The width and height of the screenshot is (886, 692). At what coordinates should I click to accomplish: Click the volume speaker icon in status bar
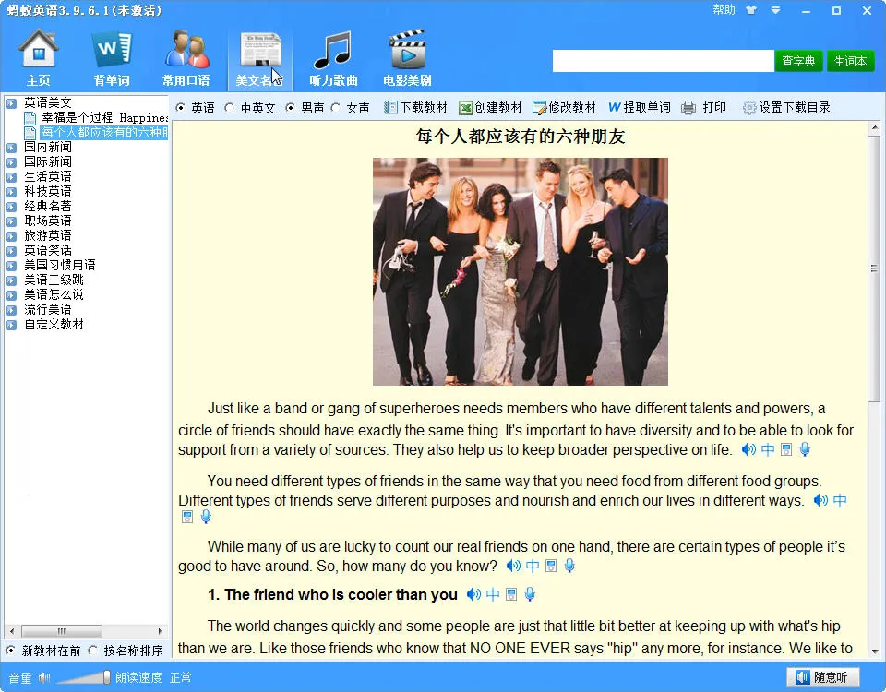point(43,678)
